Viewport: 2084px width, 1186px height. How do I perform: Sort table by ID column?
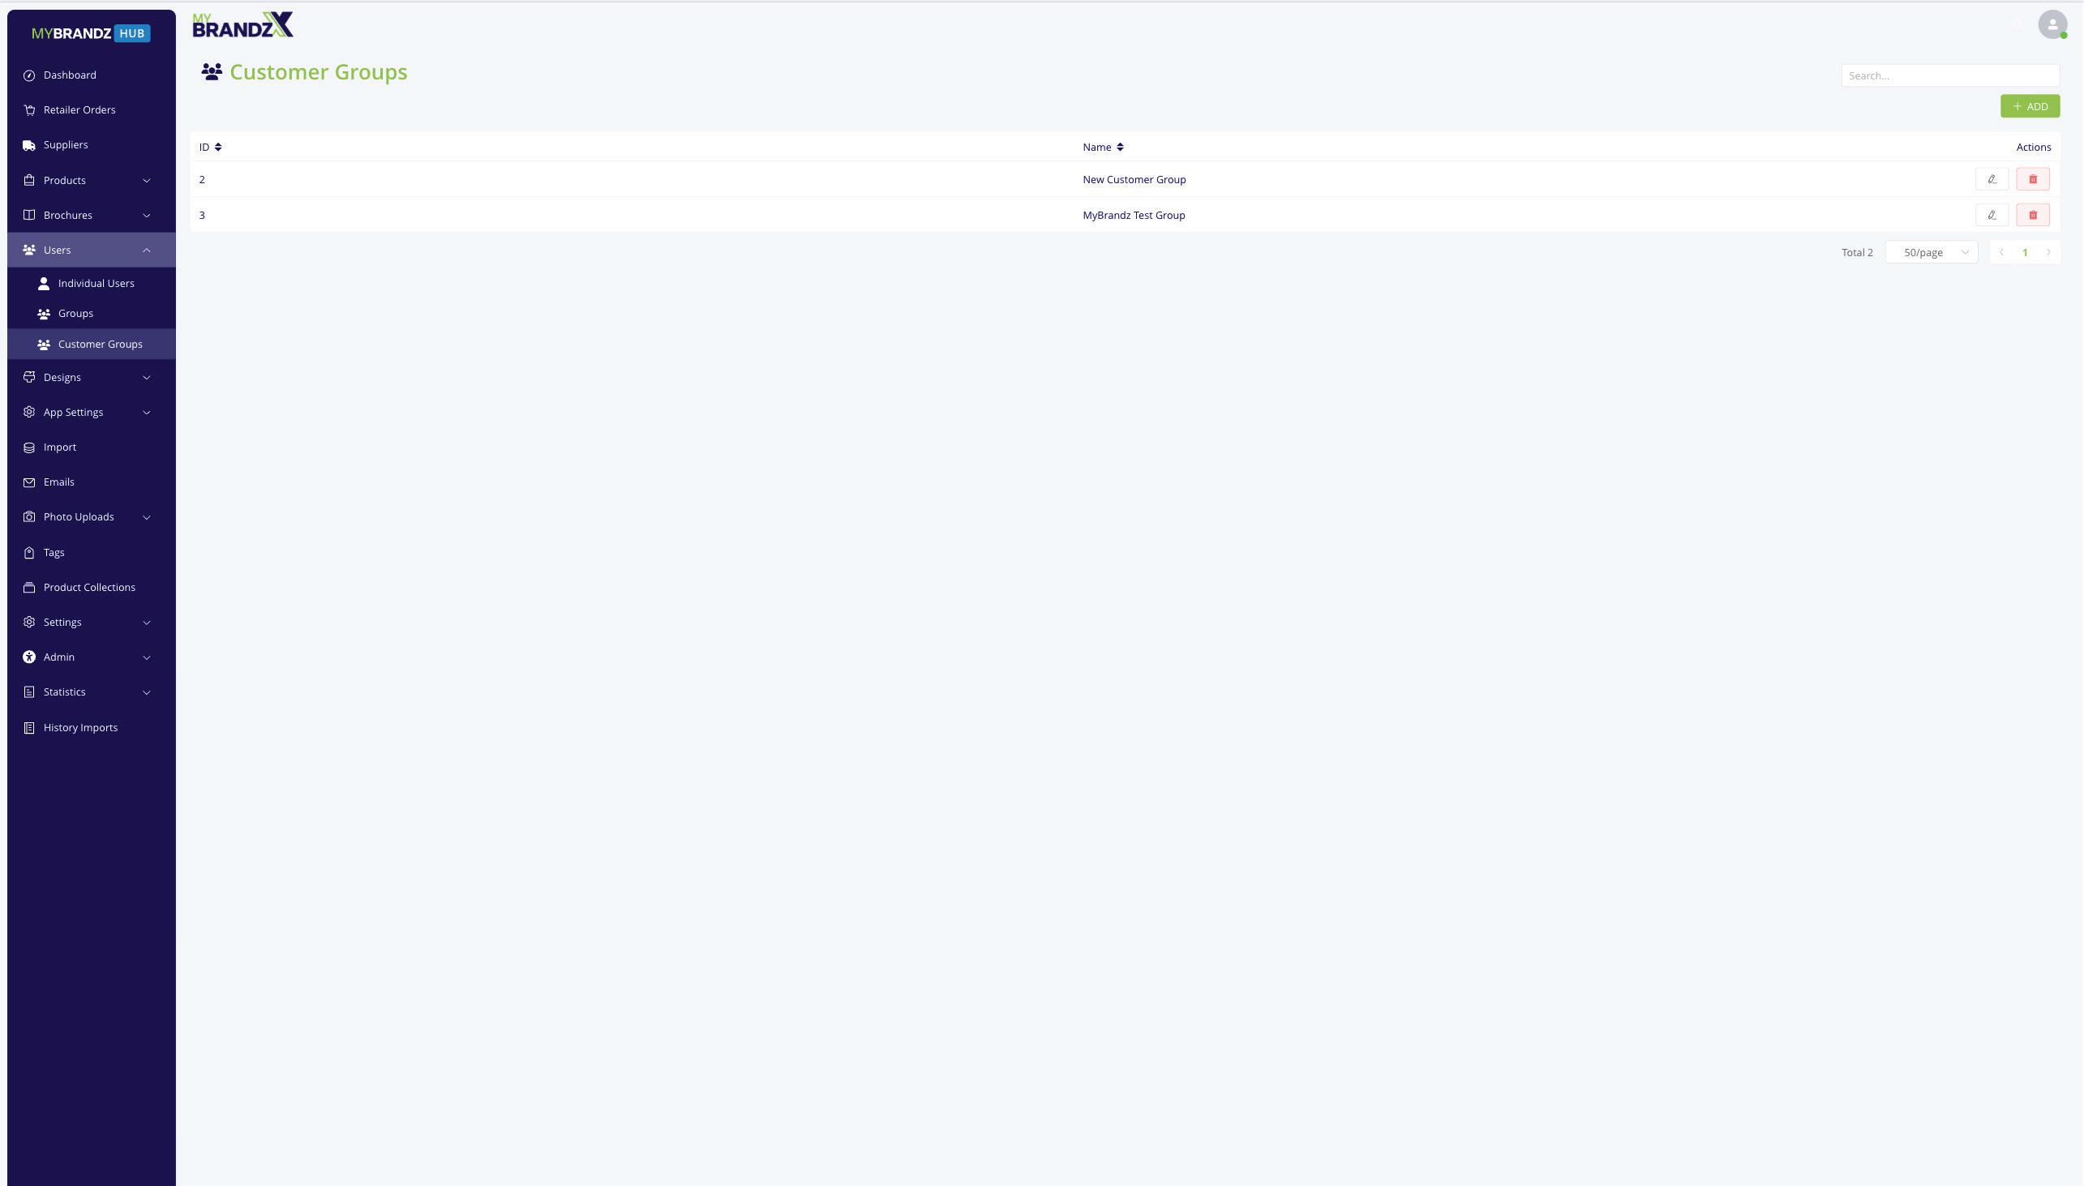click(217, 148)
